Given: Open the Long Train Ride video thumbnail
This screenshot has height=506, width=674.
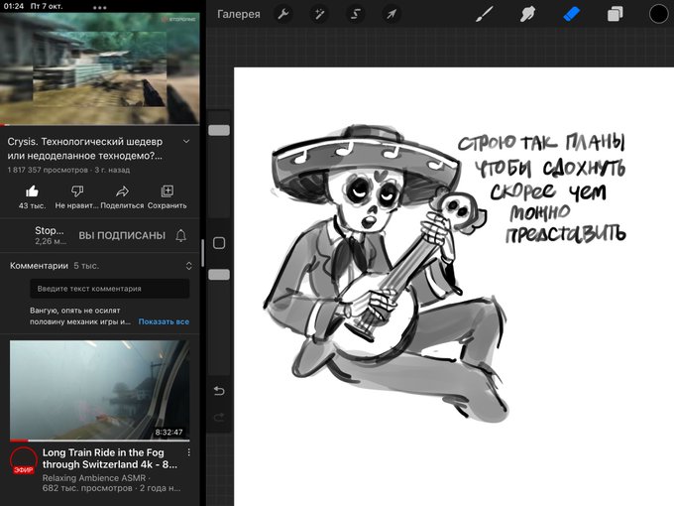Looking at the screenshot, I should tap(100, 390).
